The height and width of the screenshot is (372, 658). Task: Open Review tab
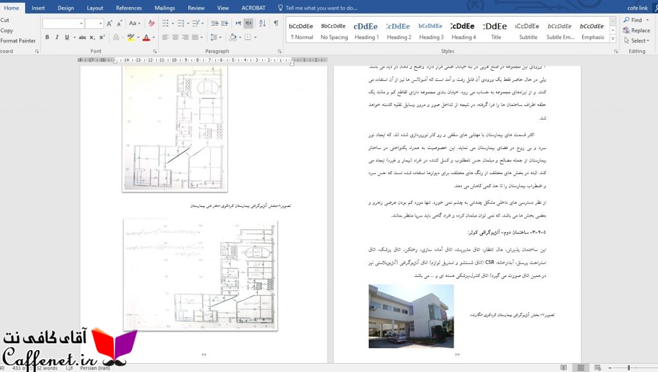point(196,8)
